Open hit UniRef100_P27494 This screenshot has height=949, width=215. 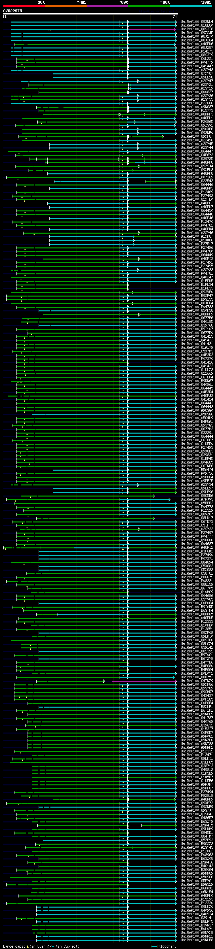197,792
